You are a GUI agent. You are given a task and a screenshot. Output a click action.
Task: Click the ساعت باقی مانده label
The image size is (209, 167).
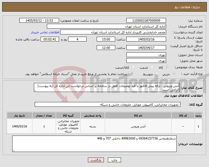pyautogui.click(x=28, y=39)
